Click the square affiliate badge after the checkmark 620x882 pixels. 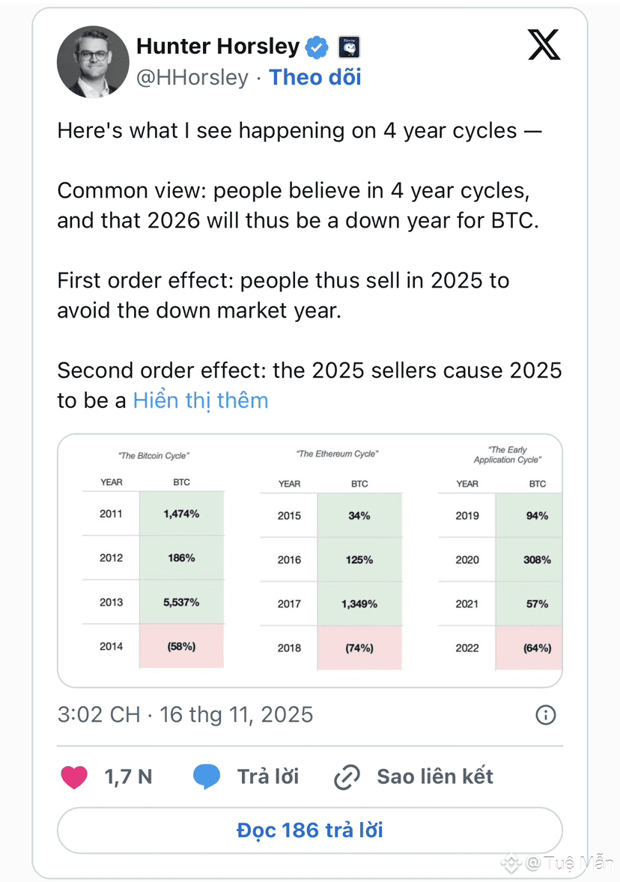[348, 47]
